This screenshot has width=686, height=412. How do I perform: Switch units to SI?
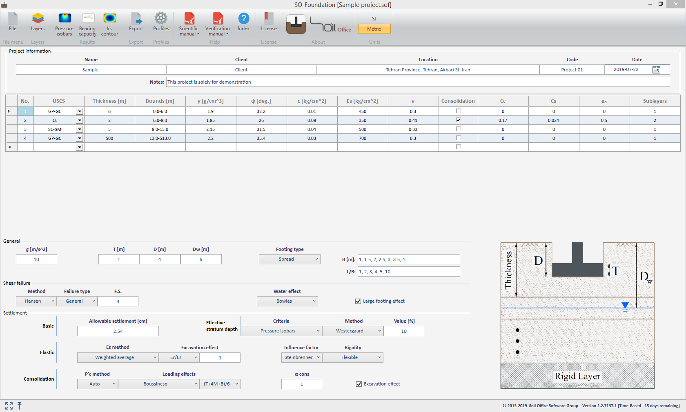374,18
